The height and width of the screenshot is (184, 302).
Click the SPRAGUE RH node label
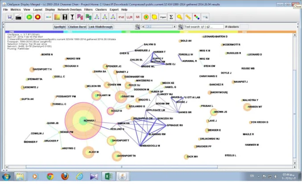(x=175, y=125)
